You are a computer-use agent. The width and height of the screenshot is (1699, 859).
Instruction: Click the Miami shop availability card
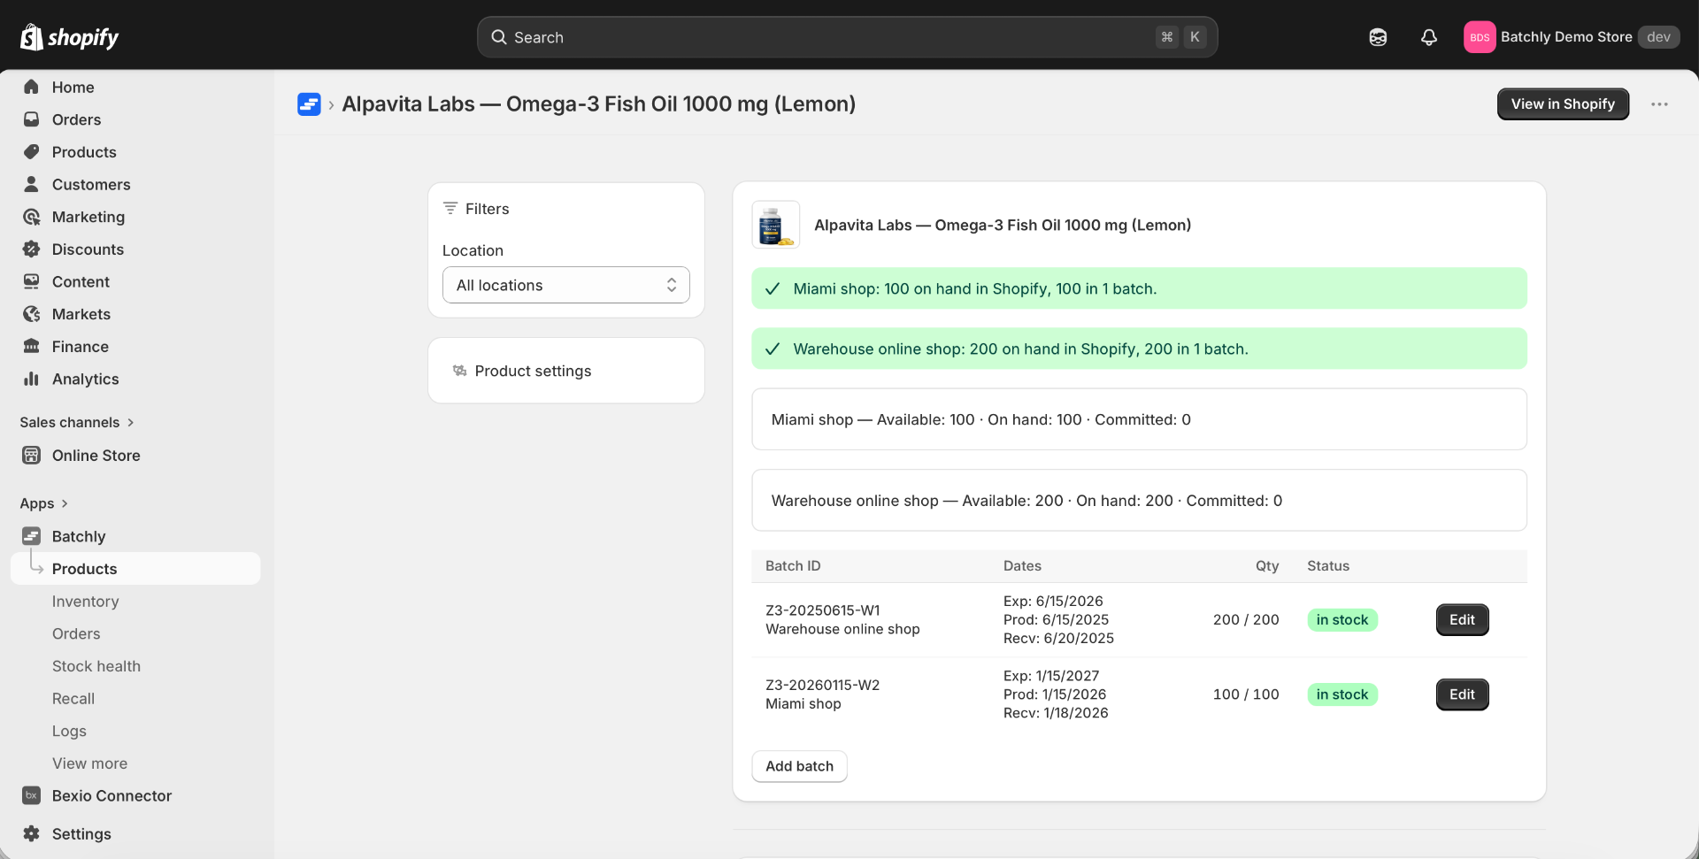1139,419
